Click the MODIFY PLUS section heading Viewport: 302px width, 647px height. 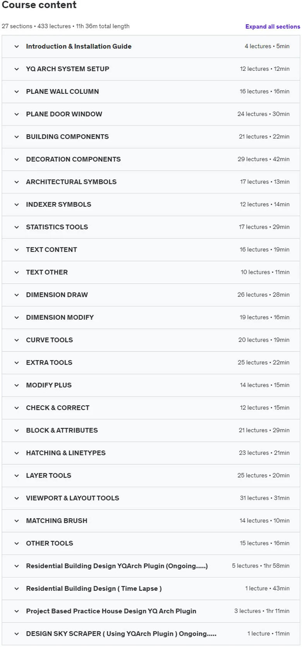click(49, 385)
